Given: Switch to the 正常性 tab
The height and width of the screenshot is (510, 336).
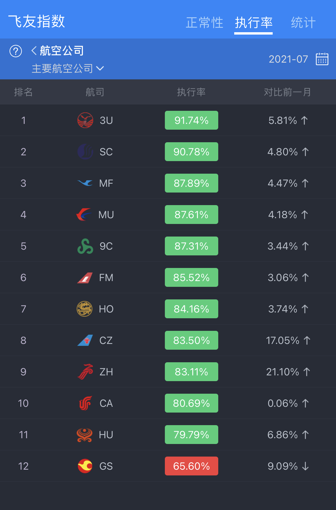Looking at the screenshot, I should pos(204,23).
